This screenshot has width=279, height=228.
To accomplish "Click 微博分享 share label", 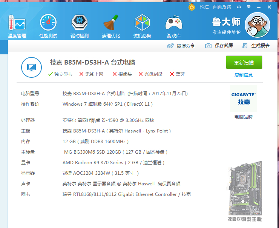I will 186,46.
